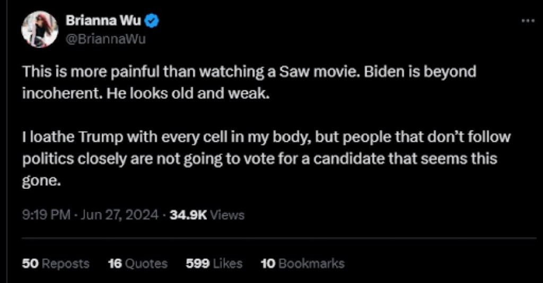
Task: Click the blue verified checkmark badge
Action: coord(151,22)
